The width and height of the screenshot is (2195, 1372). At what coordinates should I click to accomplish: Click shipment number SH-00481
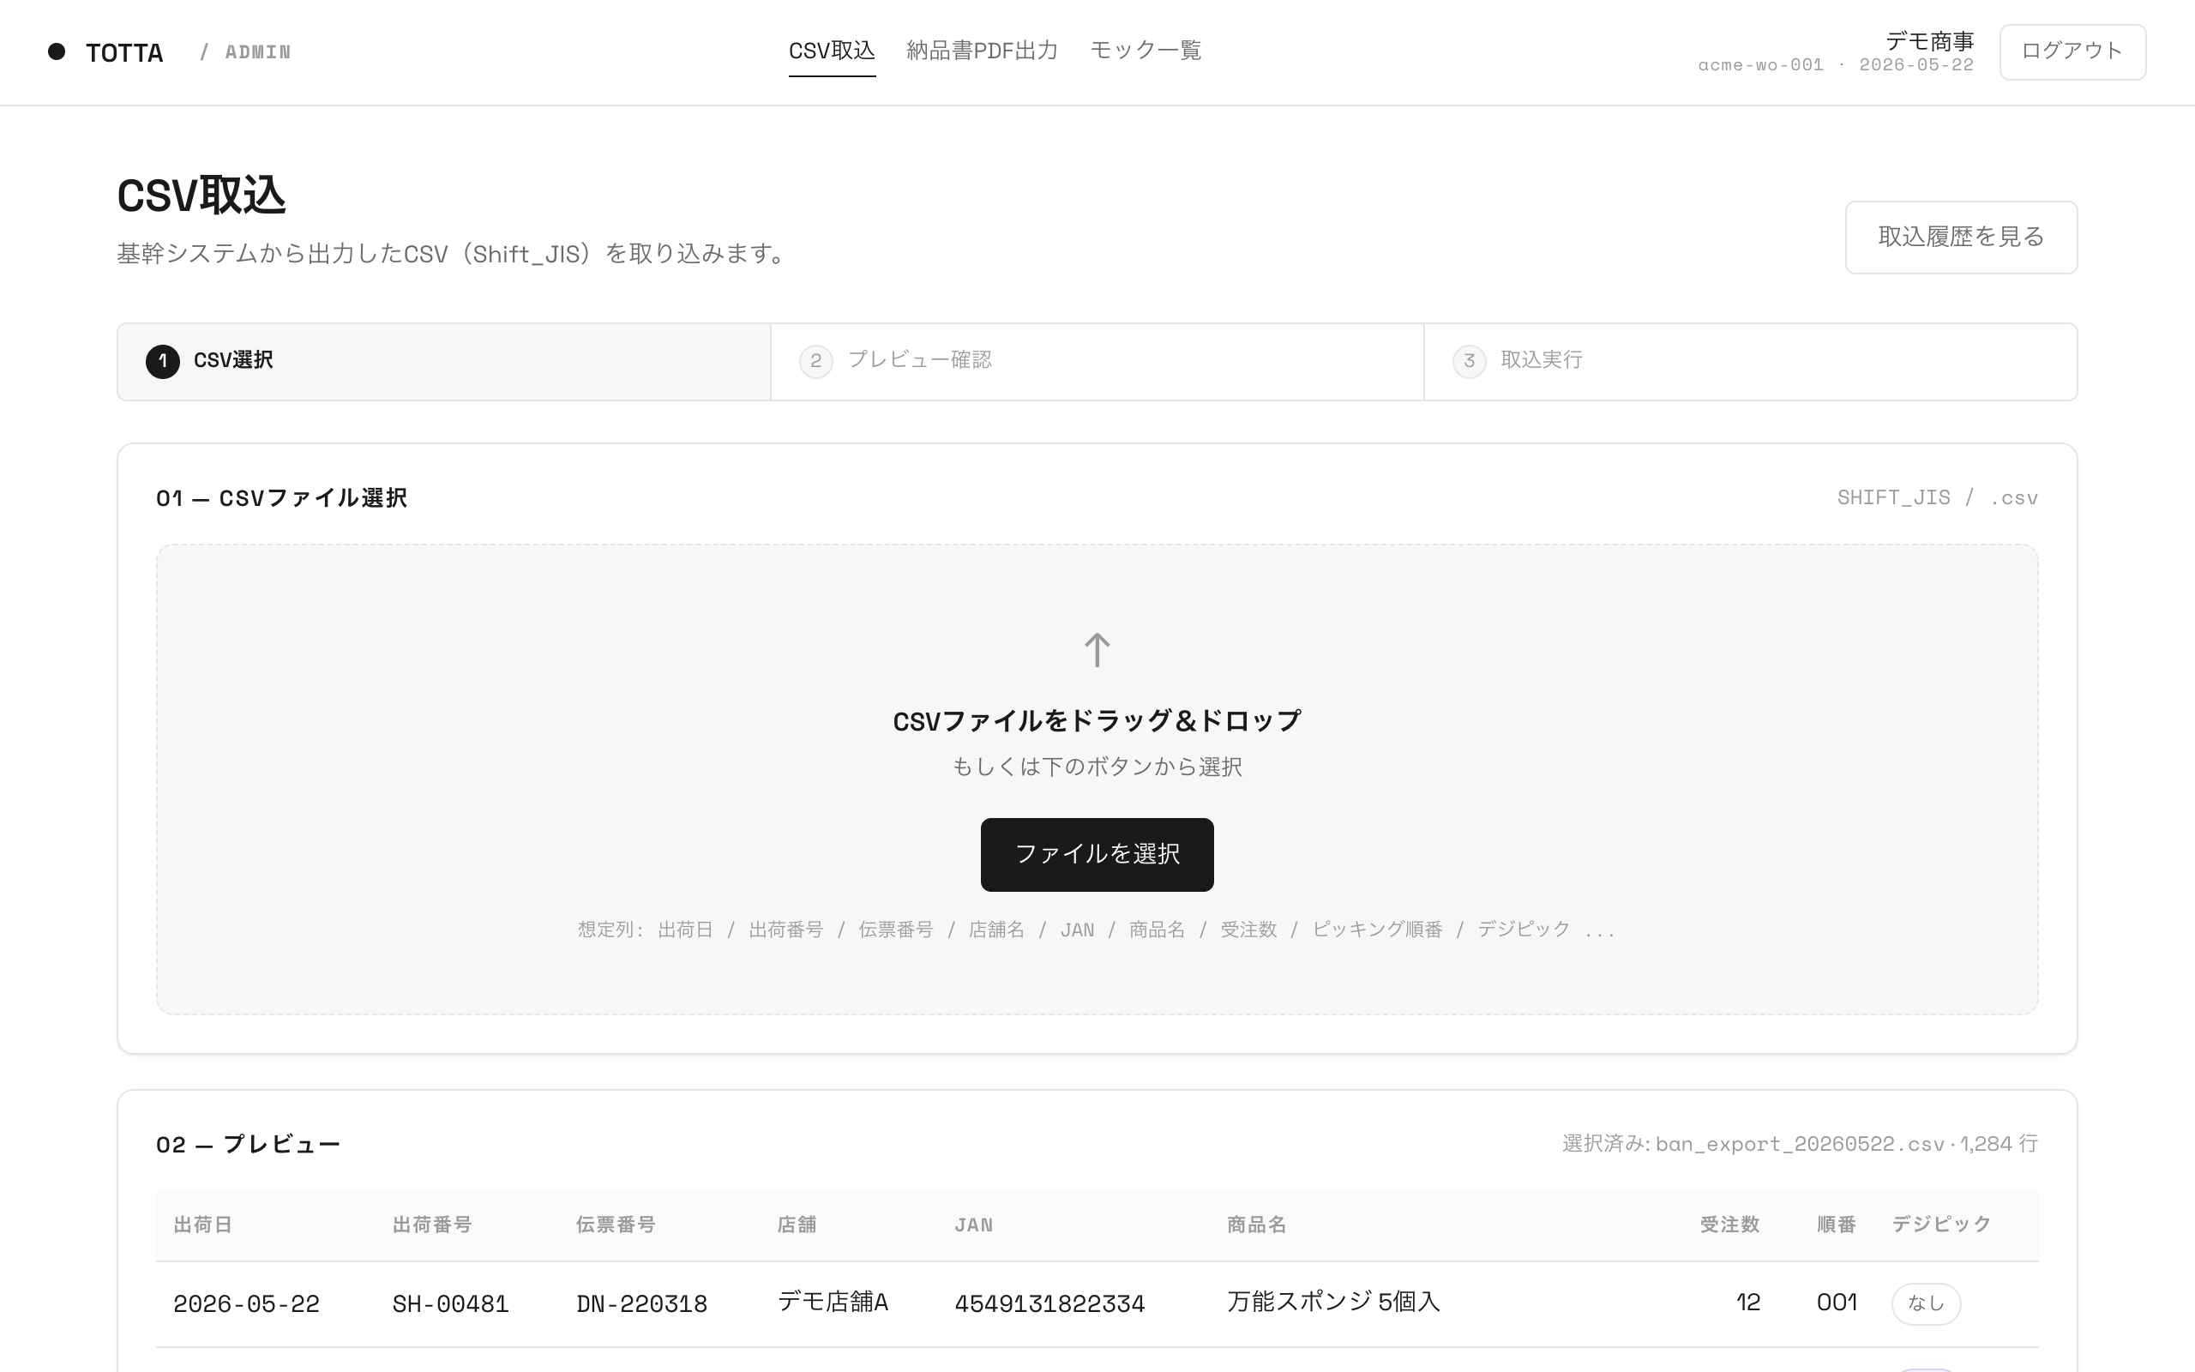tap(451, 1304)
